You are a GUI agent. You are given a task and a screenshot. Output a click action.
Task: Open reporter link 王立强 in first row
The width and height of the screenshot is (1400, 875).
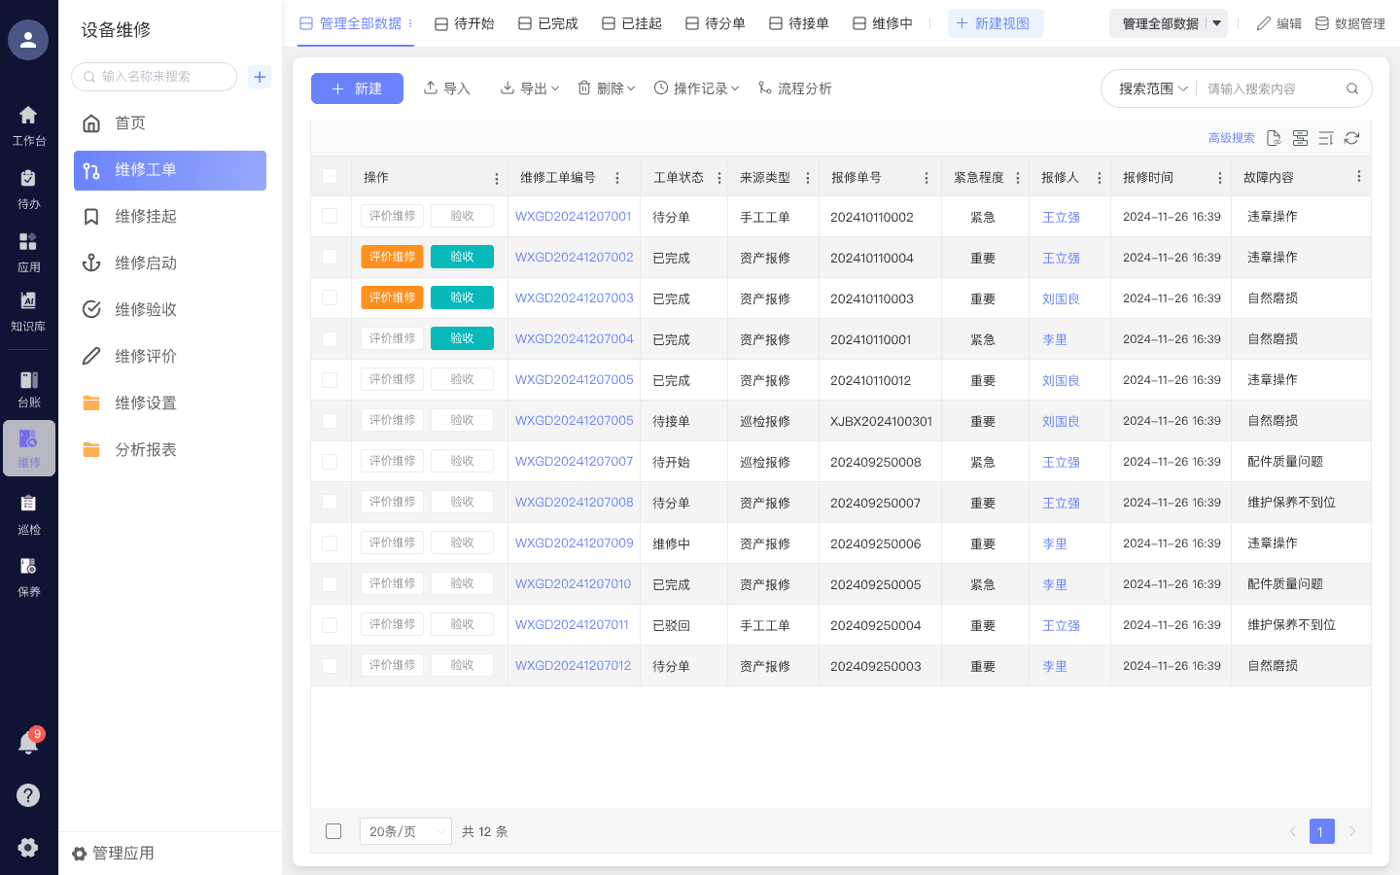coord(1061,217)
